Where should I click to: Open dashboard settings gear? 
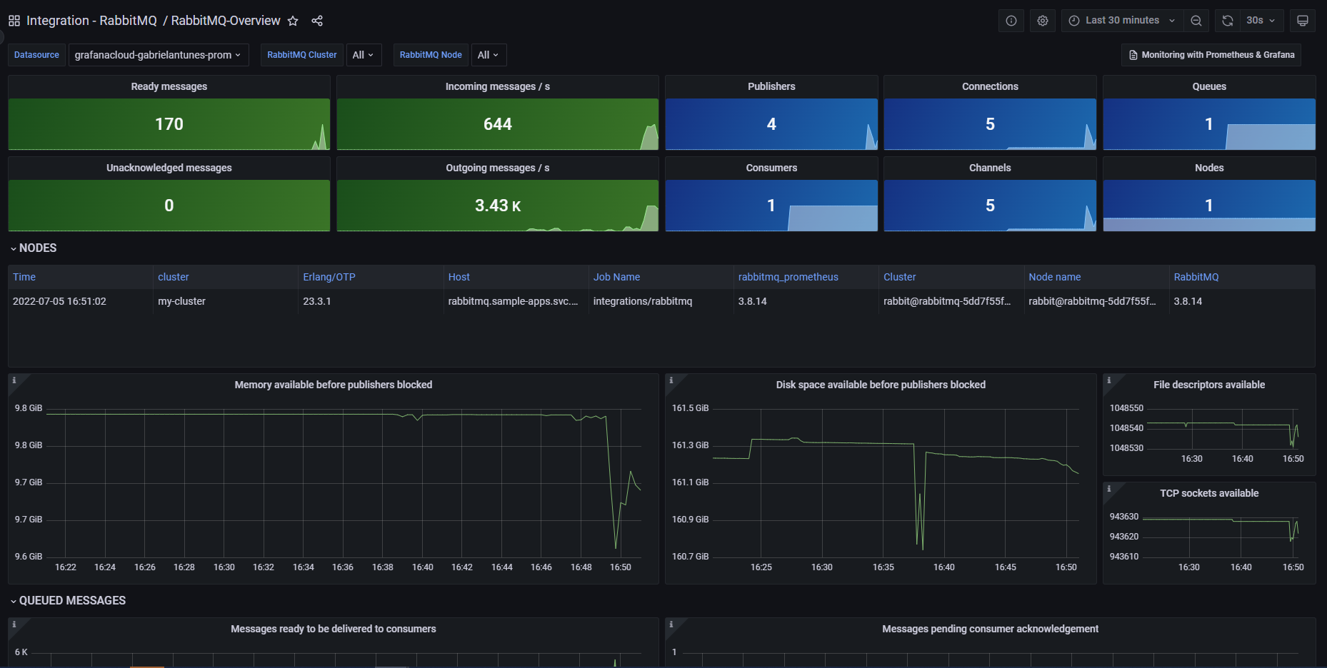(x=1042, y=21)
